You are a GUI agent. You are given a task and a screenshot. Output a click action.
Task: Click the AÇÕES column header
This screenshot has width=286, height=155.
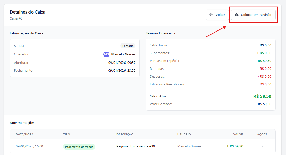point(262,134)
